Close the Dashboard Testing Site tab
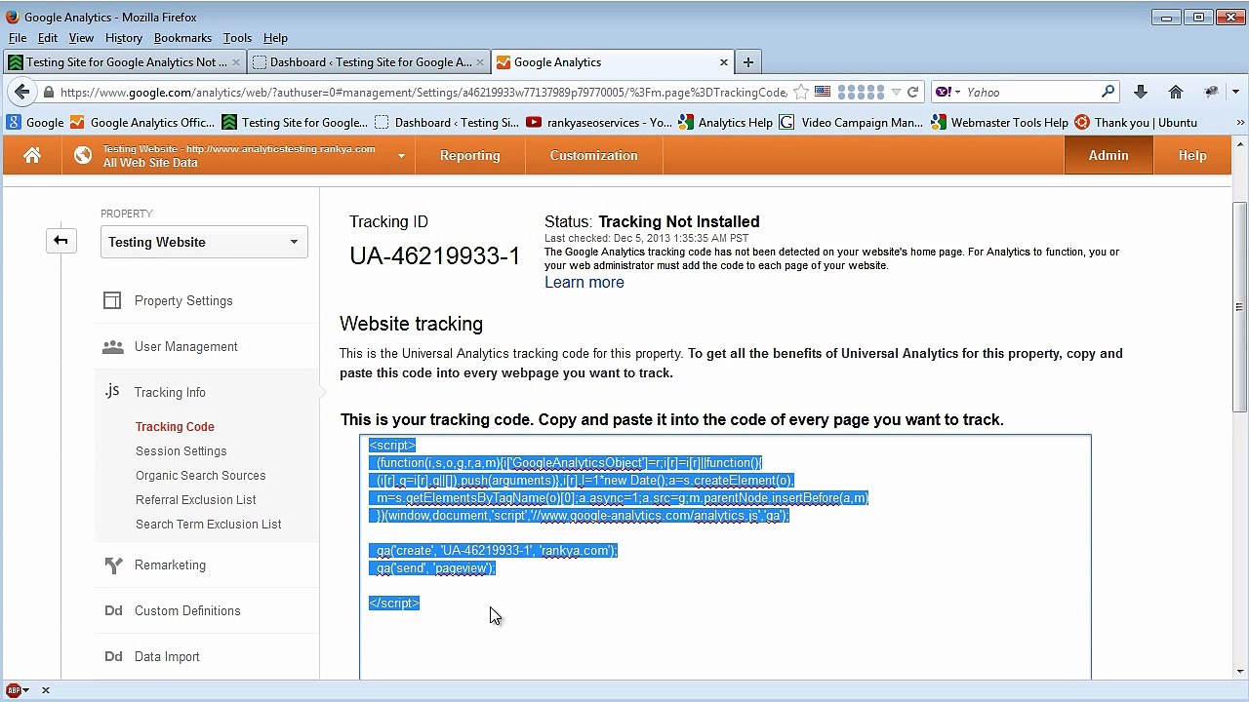1249x702 pixels. pos(479,61)
